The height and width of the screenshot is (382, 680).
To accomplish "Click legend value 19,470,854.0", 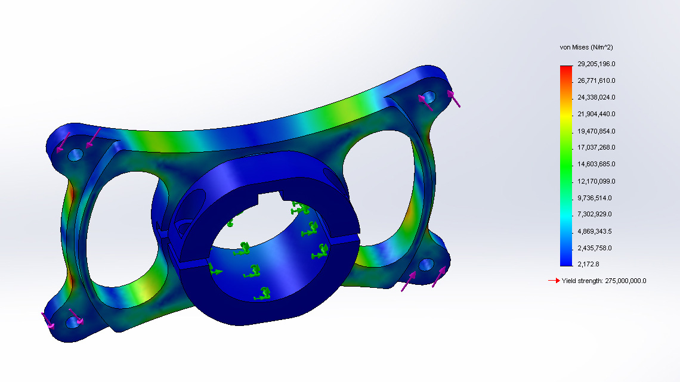I will pos(596,131).
